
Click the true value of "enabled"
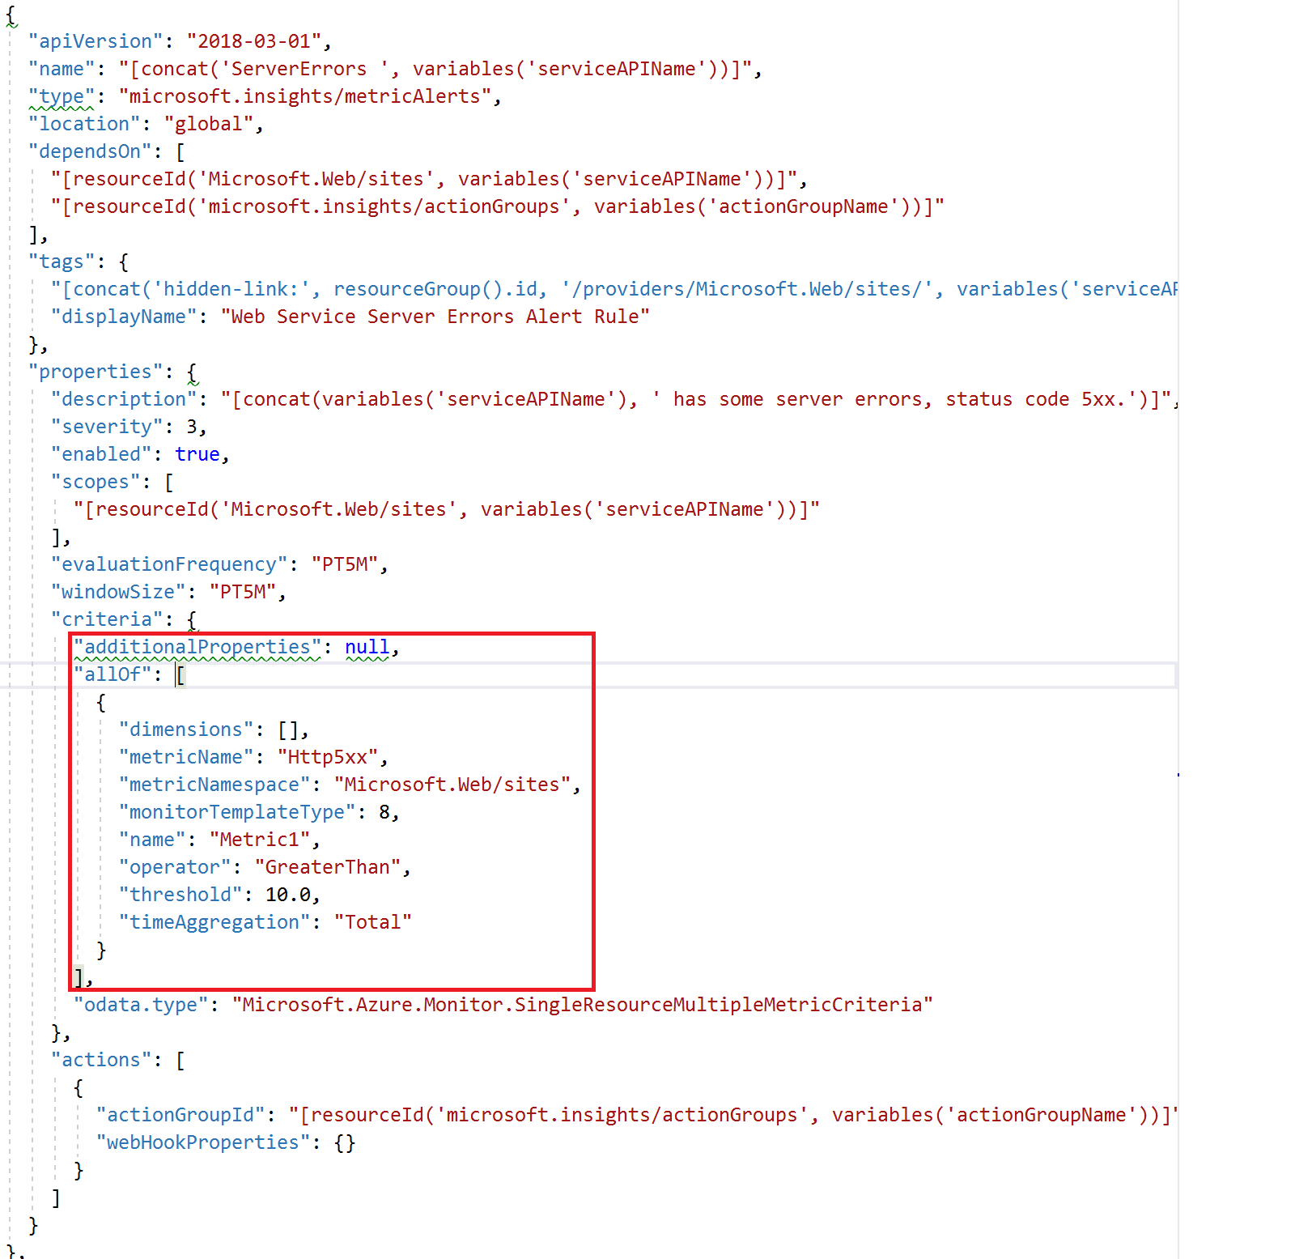tap(197, 454)
